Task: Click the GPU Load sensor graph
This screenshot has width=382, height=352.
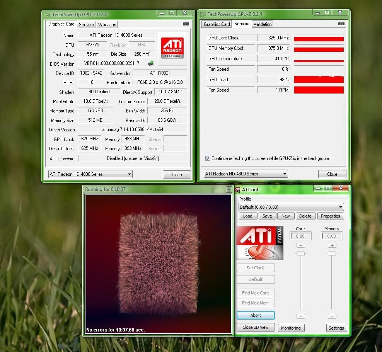Action: point(319,80)
